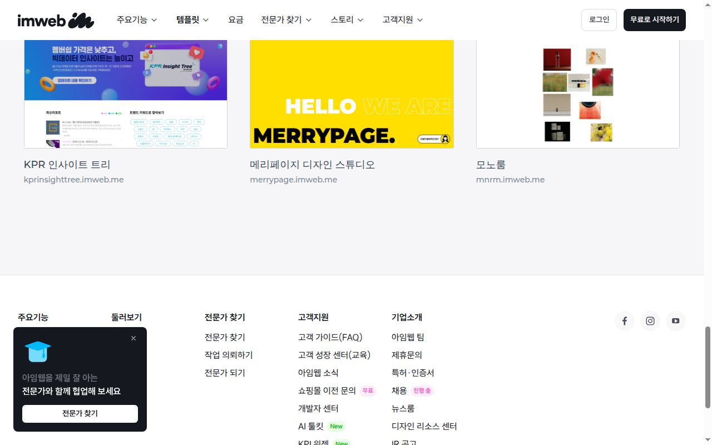Viewport: 712px width, 445px height.
Task: Open the 요금 pricing menu item
Action: pyautogui.click(x=236, y=20)
